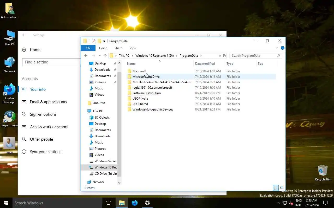Click Find a setting search box
The image size is (334, 208).
click(52, 62)
